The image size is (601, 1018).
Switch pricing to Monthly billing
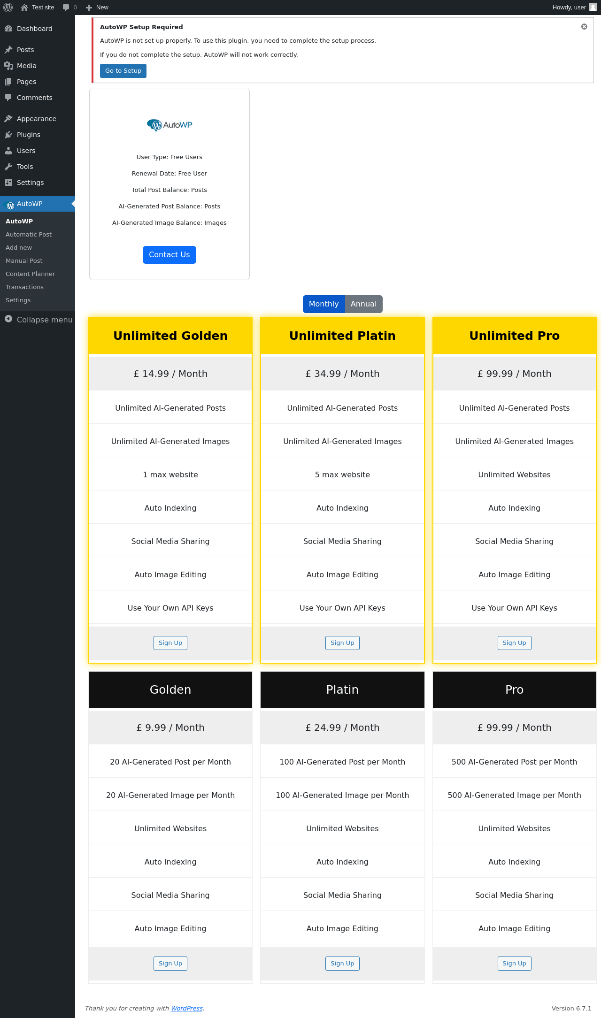click(x=324, y=304)
